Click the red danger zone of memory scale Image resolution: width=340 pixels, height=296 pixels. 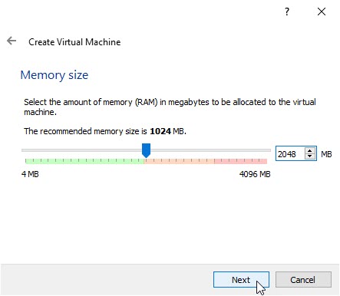pyautogui.click(x=241, y=161)
